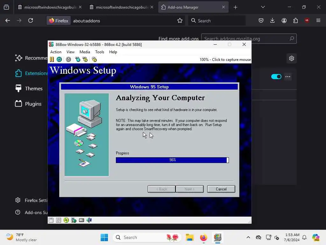This screenshot has height=245, width=326.
Task: Click the sound speaker icon in 86Box status bar
Action: coord(89,220)
